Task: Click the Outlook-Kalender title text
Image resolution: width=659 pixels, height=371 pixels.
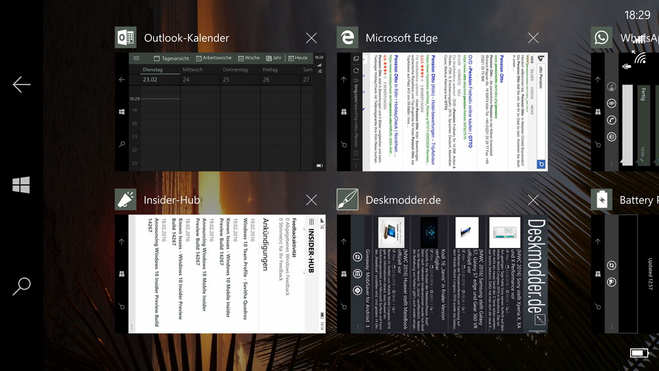Action: [186, 38]
